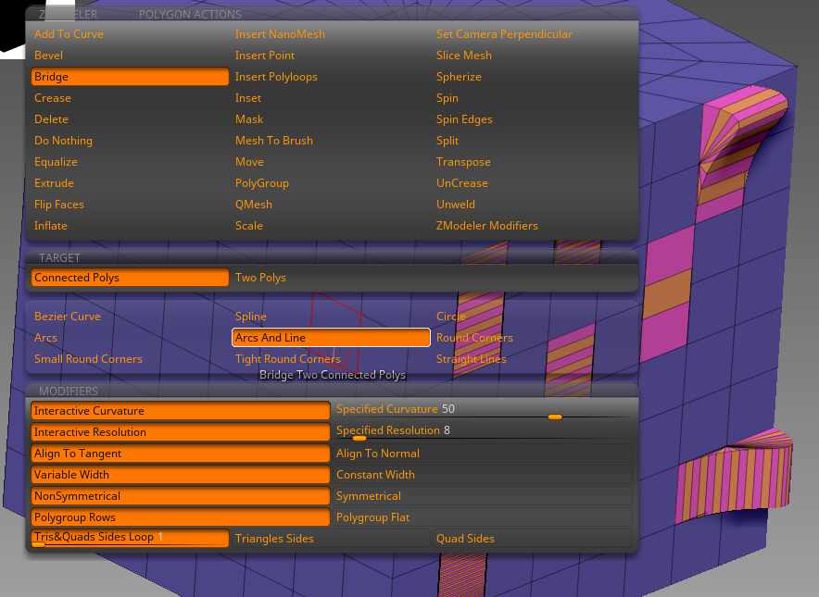The width and height of the screenshot is (819, 597).
Task: Toggle Align To Tangent
Action: pyautogui.click(x=181, y=454)
